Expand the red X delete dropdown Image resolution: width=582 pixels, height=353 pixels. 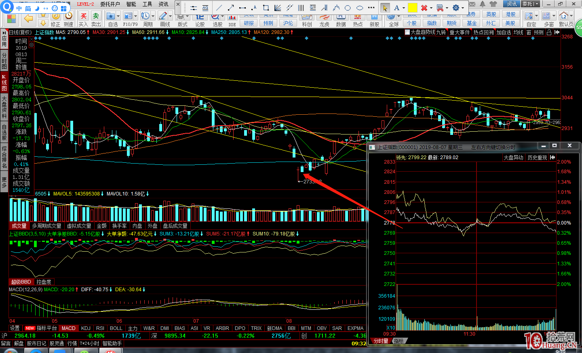point(431,8)
